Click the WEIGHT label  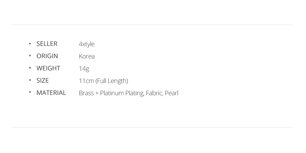48,68
